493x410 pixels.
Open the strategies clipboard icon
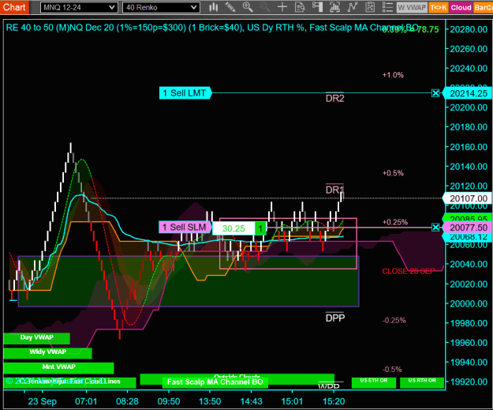(x=370, y=7)
